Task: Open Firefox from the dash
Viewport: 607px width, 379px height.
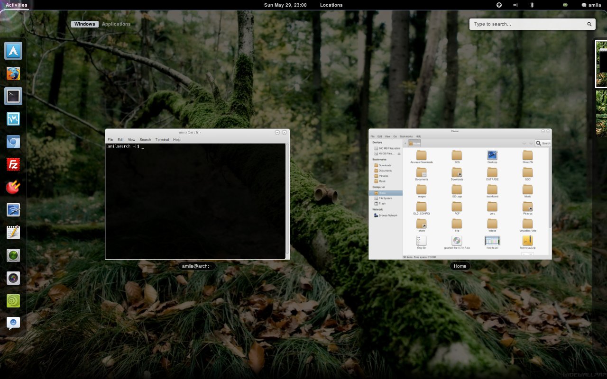Action: click(13, 73)
